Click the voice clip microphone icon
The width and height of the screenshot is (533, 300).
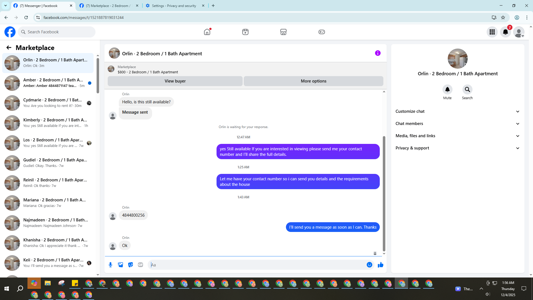click(110, 265)
